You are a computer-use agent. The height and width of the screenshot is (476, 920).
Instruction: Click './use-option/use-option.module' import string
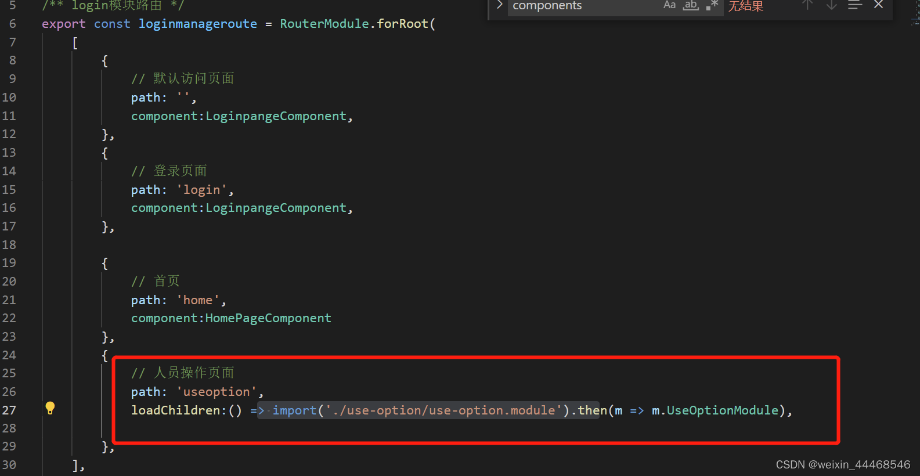[x=443, y=410]
